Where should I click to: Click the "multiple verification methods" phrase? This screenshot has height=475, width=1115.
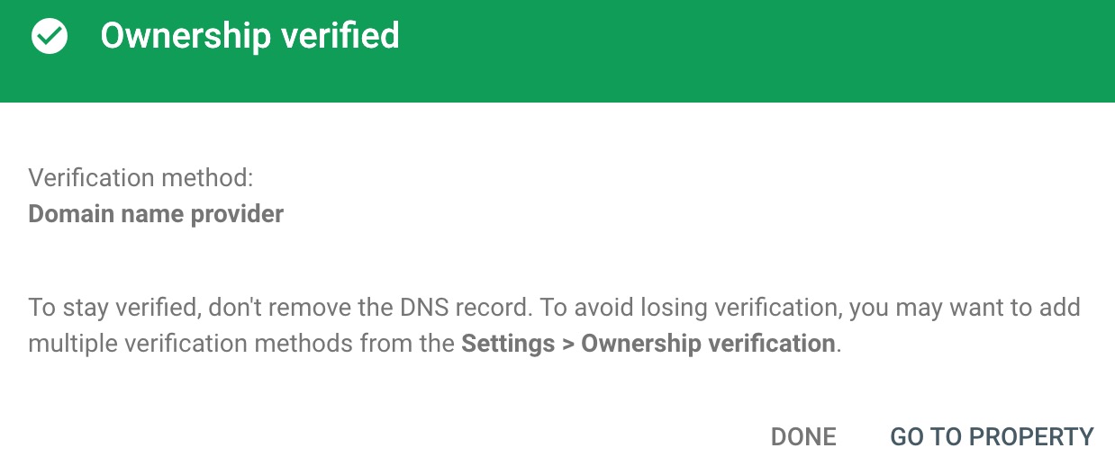(x=191, y=344)
